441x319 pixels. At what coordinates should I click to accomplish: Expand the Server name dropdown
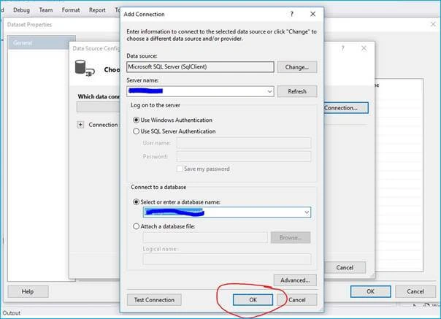coord(269,91)
